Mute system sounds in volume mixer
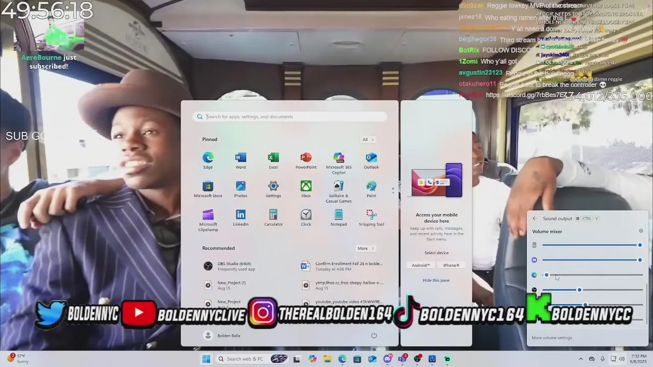The width and height of the screenshot is (653, 367). 534,245
